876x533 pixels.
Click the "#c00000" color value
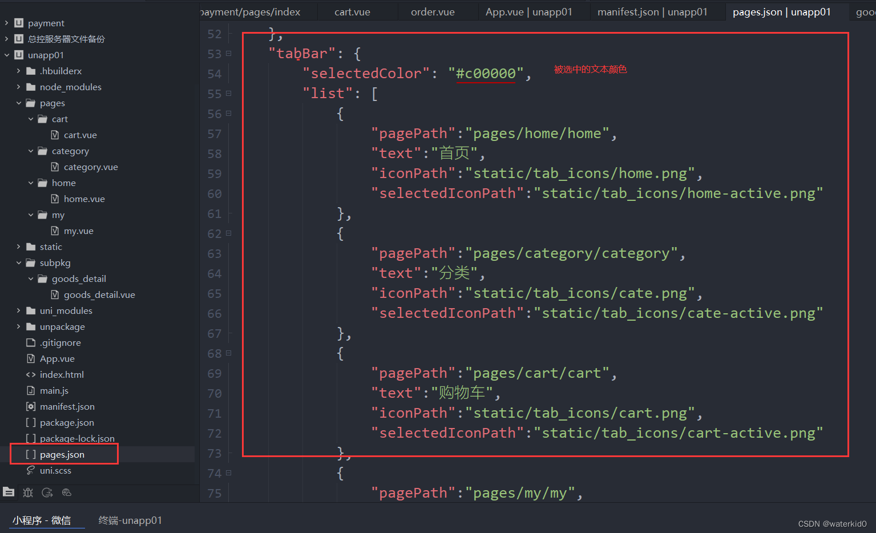[486, 74]
